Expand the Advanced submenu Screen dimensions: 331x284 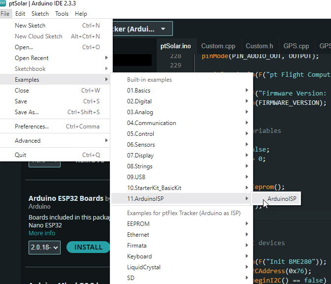coord(55,141)
